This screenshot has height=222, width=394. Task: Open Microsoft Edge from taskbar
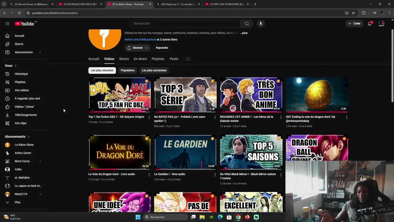(x=220, y=217)
